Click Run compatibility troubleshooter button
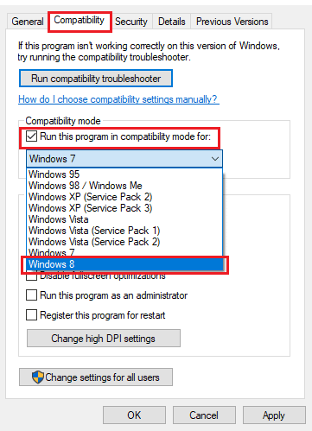312x431 pixels. click(x=96, y=79)
